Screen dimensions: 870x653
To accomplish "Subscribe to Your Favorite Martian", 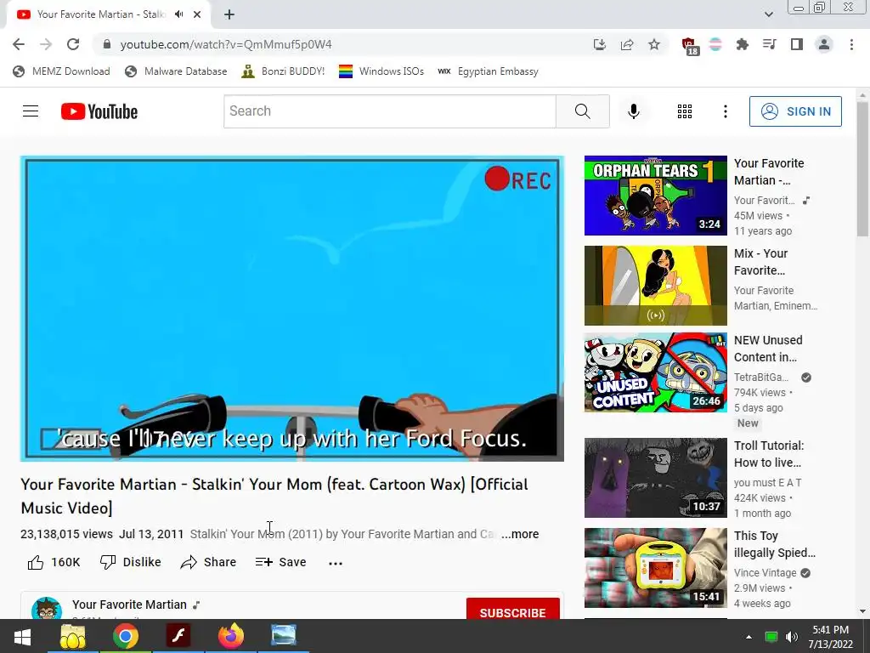I will [512, 610].
